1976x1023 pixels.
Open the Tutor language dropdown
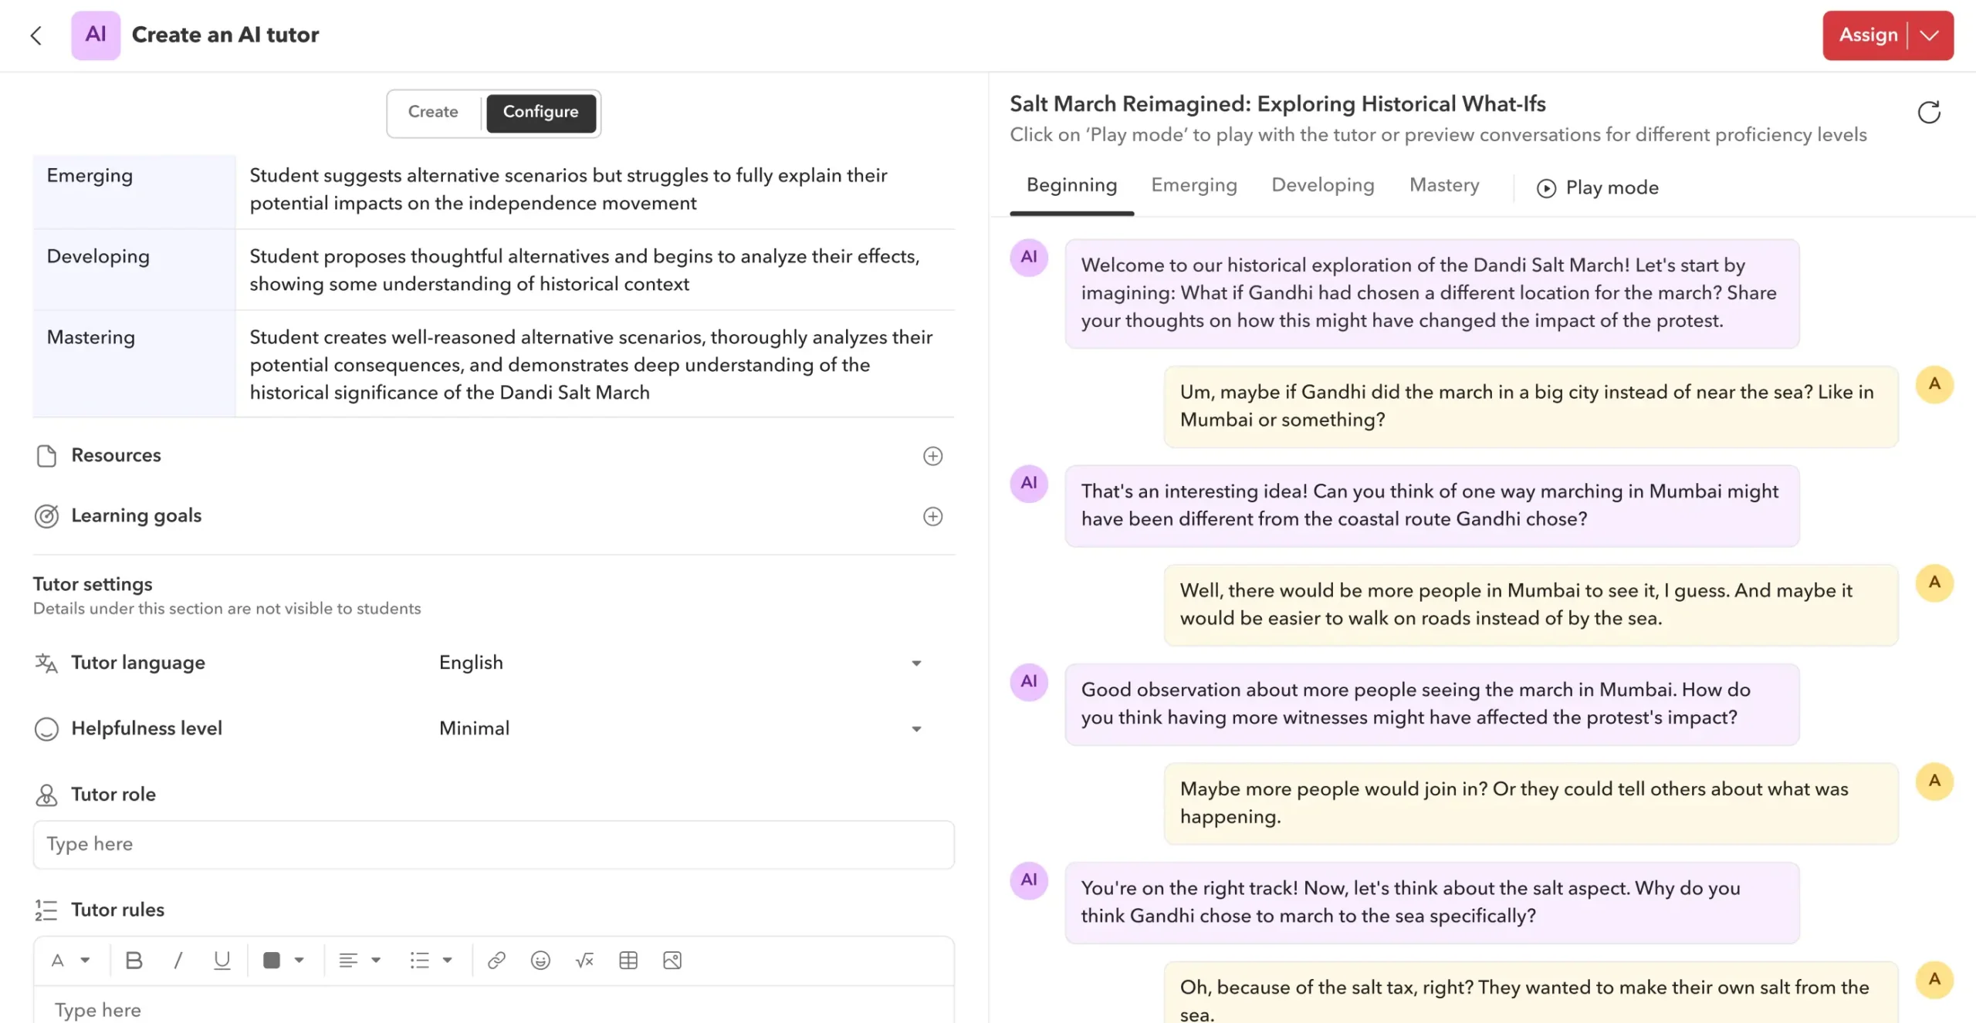click(915, 663)
